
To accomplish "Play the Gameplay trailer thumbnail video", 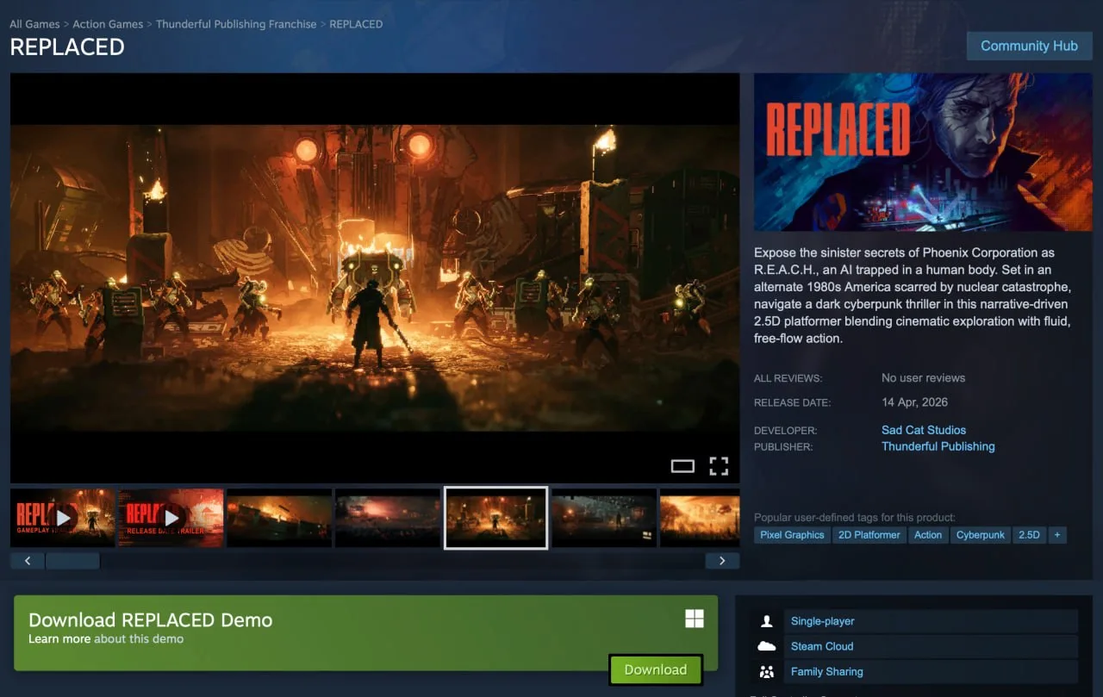I will 62,518.
